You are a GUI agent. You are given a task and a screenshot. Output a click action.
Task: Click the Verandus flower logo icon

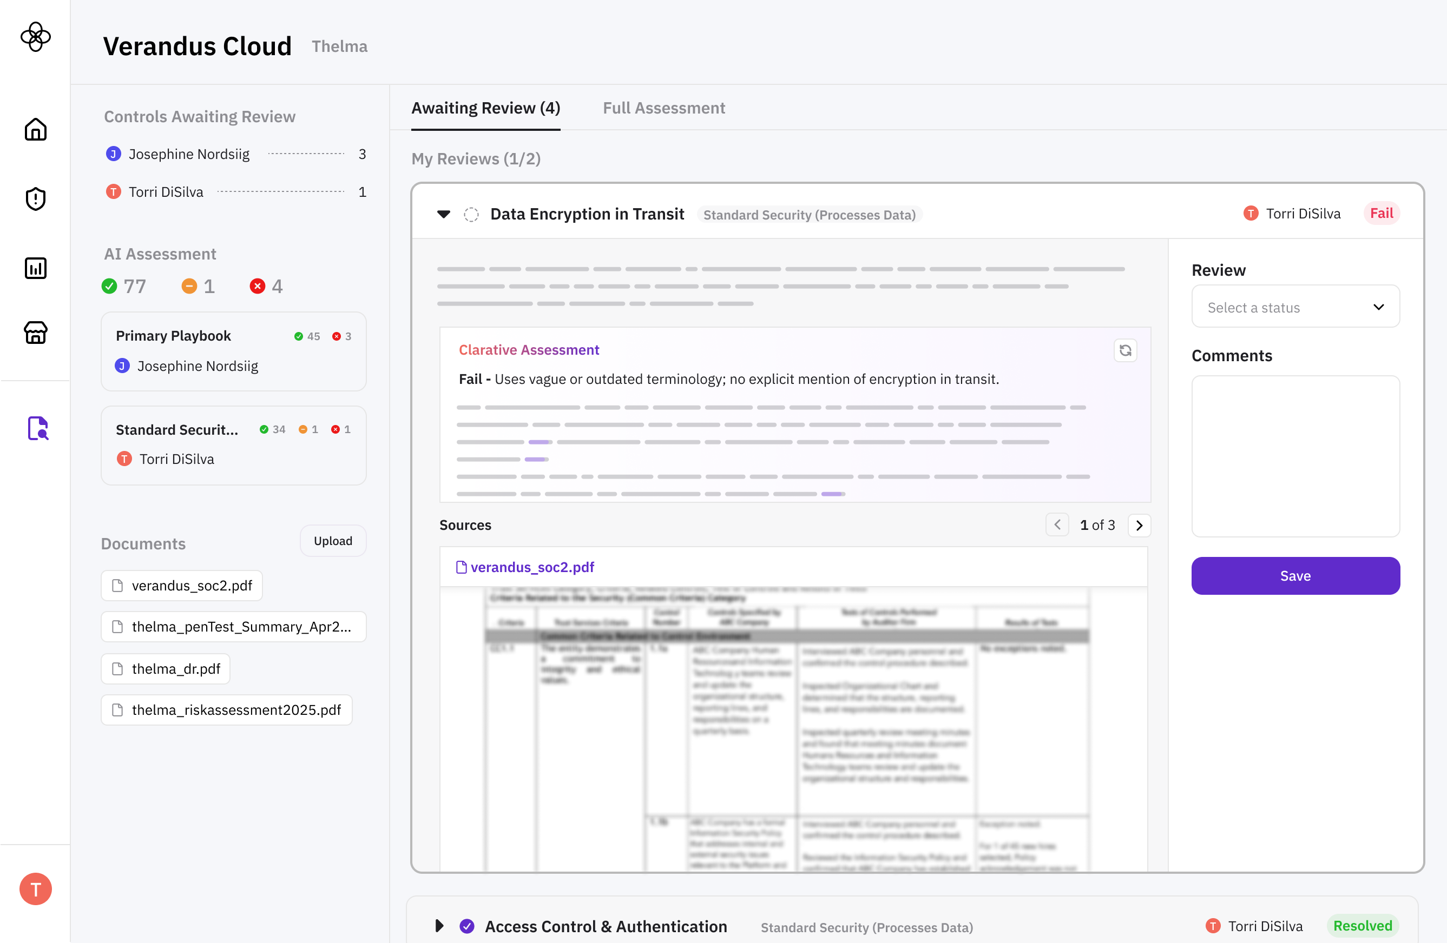(x=35, y=37)
